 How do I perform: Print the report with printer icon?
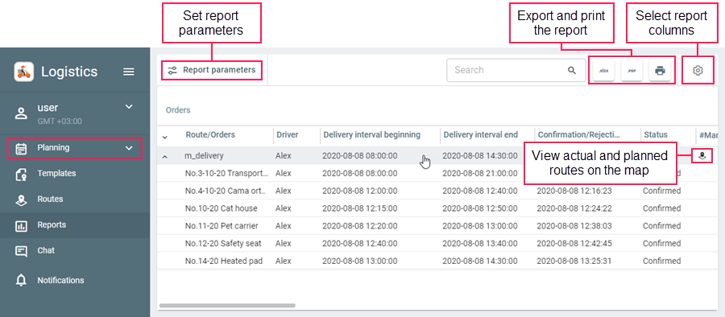660,71
